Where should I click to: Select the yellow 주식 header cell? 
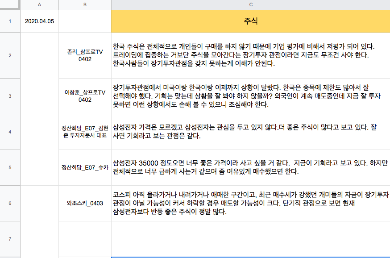250,21
